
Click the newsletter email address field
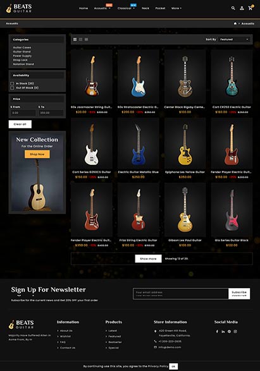pos(181,294)
